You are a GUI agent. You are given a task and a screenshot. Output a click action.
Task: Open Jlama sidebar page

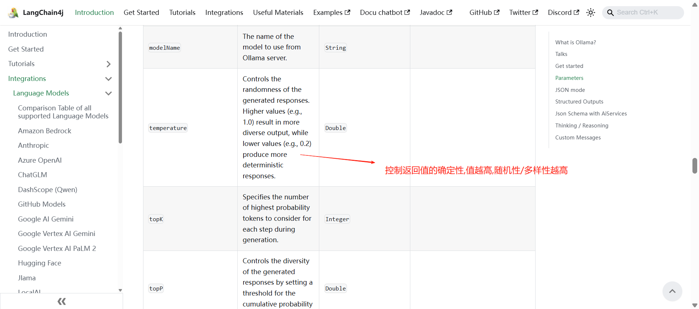(27, 278)
